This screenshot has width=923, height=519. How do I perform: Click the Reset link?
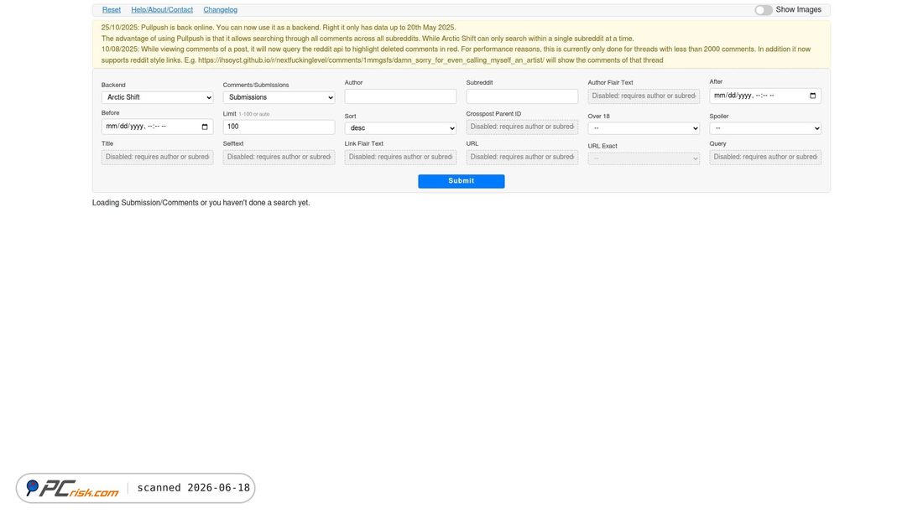point(112,10)
